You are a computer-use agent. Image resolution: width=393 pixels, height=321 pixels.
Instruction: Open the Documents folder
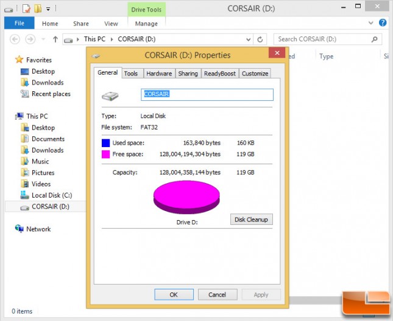click(x=48, y=139)
